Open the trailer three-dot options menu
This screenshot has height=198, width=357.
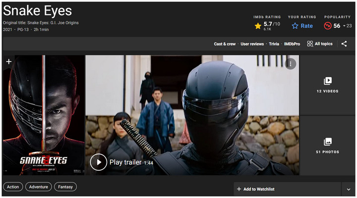tap(290, 64)
